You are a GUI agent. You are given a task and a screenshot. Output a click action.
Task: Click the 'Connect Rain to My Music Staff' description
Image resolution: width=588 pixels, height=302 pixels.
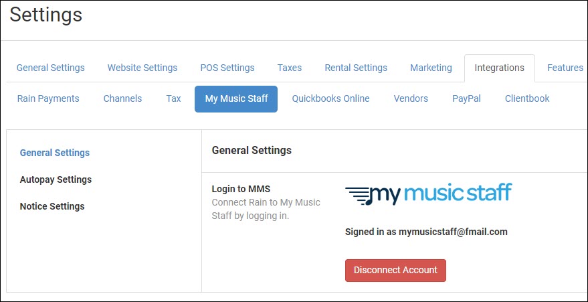click(x=266, y=209)
